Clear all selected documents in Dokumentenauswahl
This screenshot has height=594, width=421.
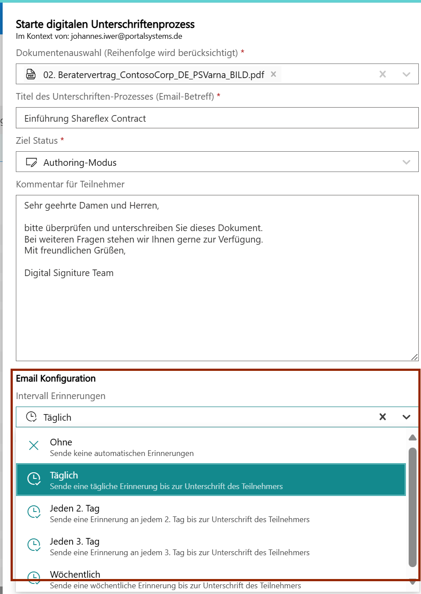click(x=383, y=74)
